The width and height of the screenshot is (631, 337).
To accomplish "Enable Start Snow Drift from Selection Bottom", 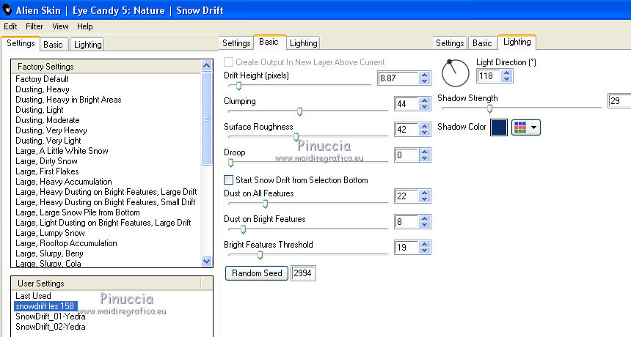I will (x=229, y=179).
